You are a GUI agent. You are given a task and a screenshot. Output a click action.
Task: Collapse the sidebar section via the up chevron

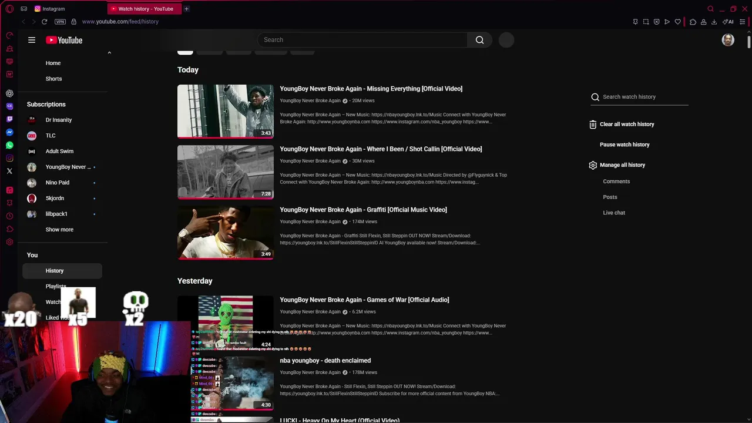[109, 53]
